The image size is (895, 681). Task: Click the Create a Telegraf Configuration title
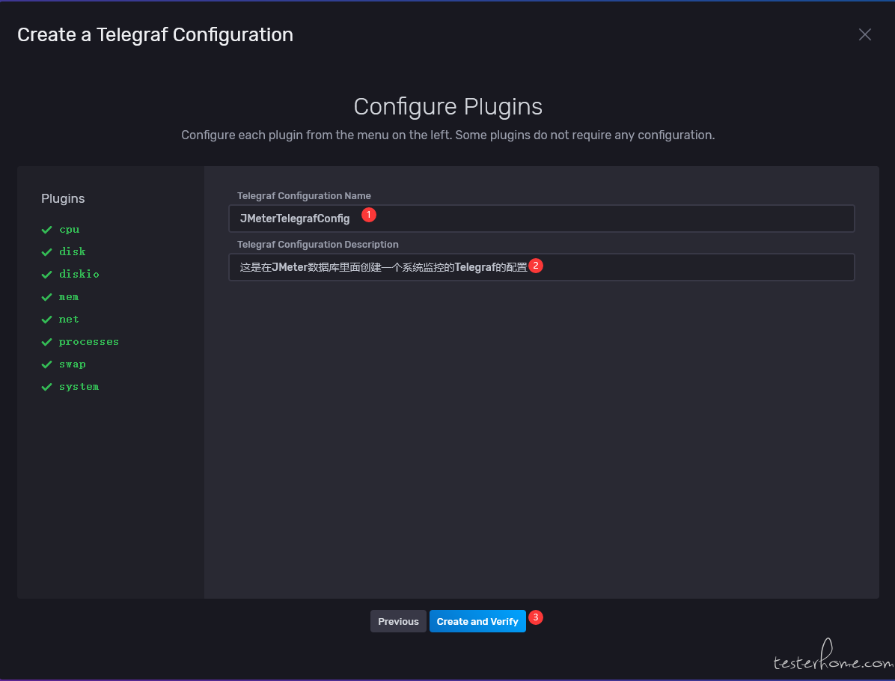click(x=155, y=35)
